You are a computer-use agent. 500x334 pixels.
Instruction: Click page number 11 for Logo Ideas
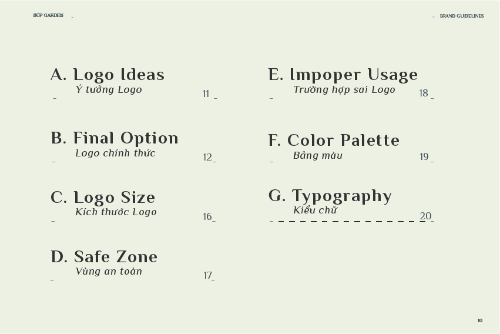click(206, 93)
